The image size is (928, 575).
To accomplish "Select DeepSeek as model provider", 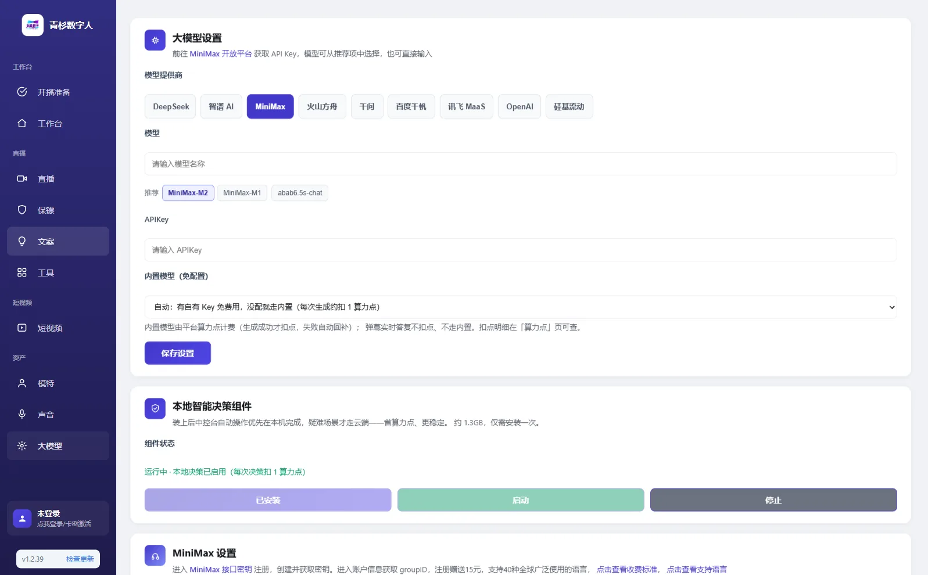I will pyautogui.click(x=171, y=106).
